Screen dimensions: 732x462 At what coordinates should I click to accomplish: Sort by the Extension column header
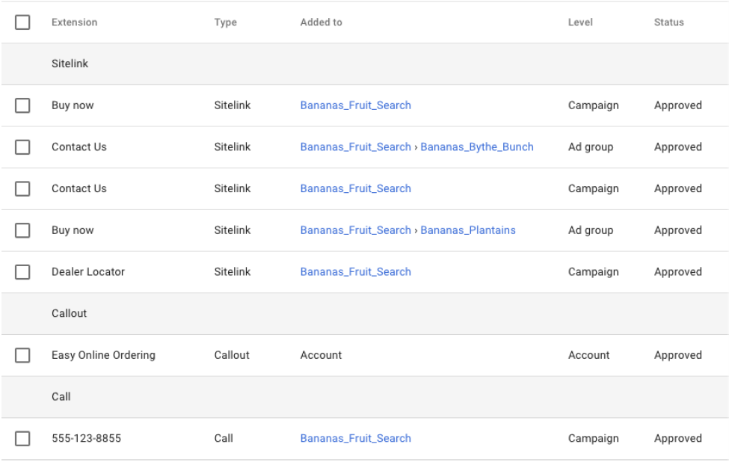click(x=74, y=22)
